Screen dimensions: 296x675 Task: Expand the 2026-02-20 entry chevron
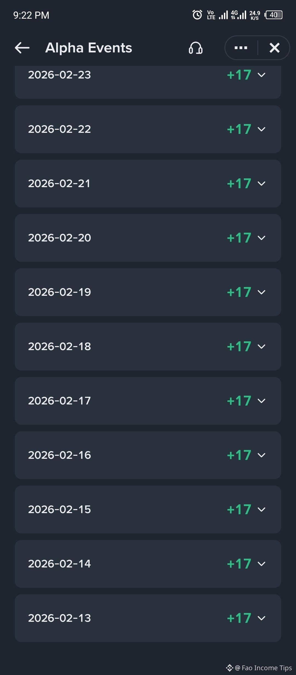(x=261, y=238)
